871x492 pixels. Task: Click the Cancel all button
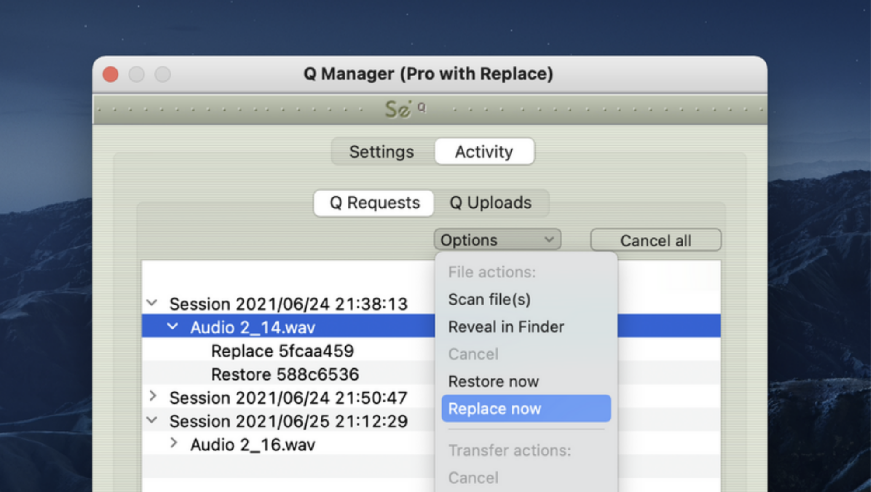click(x=656, y=240)
